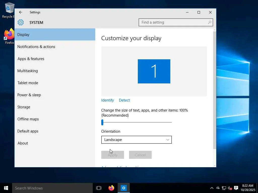Maximize the Settings window
Screen dimensions: 258x193
[x=199, y=12]
